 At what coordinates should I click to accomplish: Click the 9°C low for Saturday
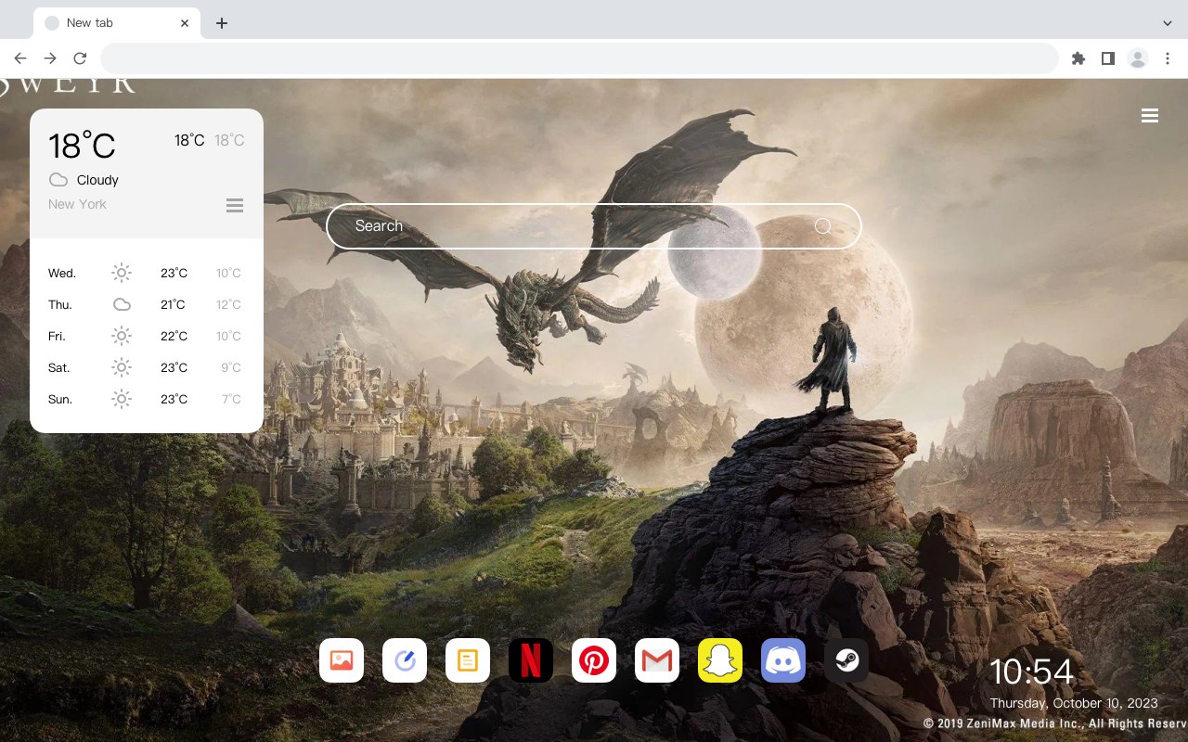coord(231,368)
